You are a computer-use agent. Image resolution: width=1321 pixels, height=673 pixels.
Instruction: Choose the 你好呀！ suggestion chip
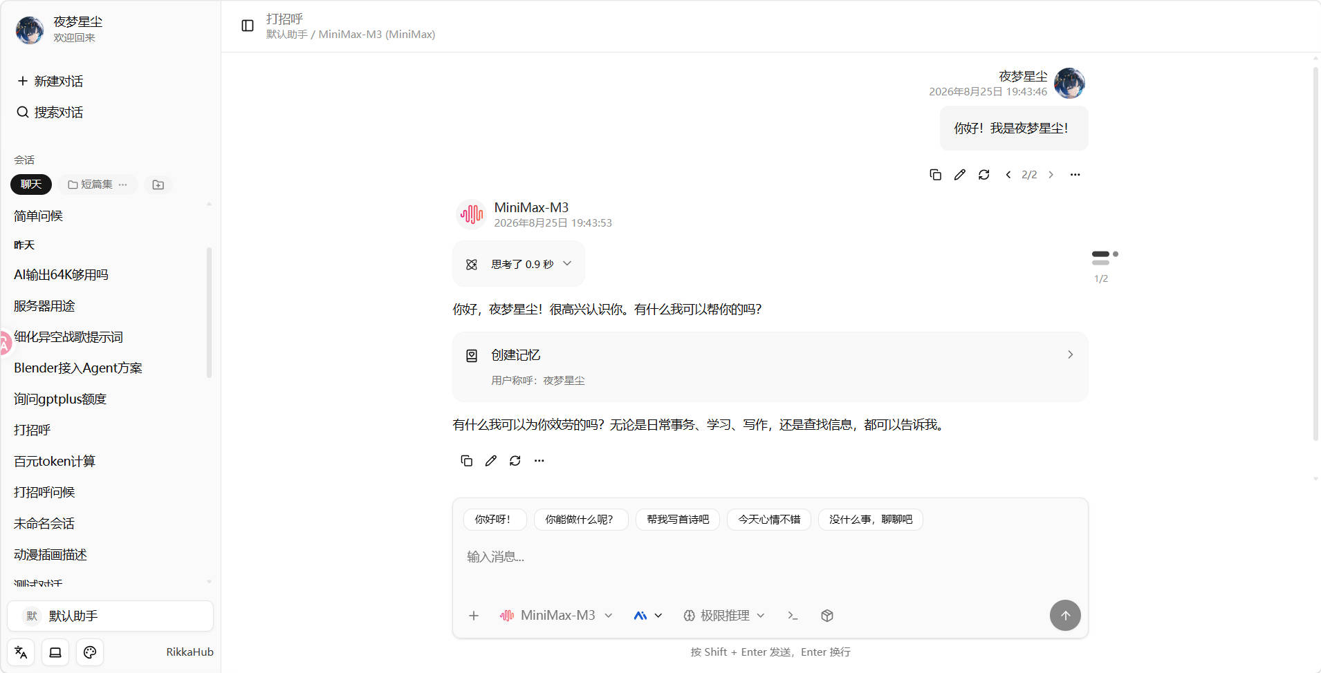(495, 520)
